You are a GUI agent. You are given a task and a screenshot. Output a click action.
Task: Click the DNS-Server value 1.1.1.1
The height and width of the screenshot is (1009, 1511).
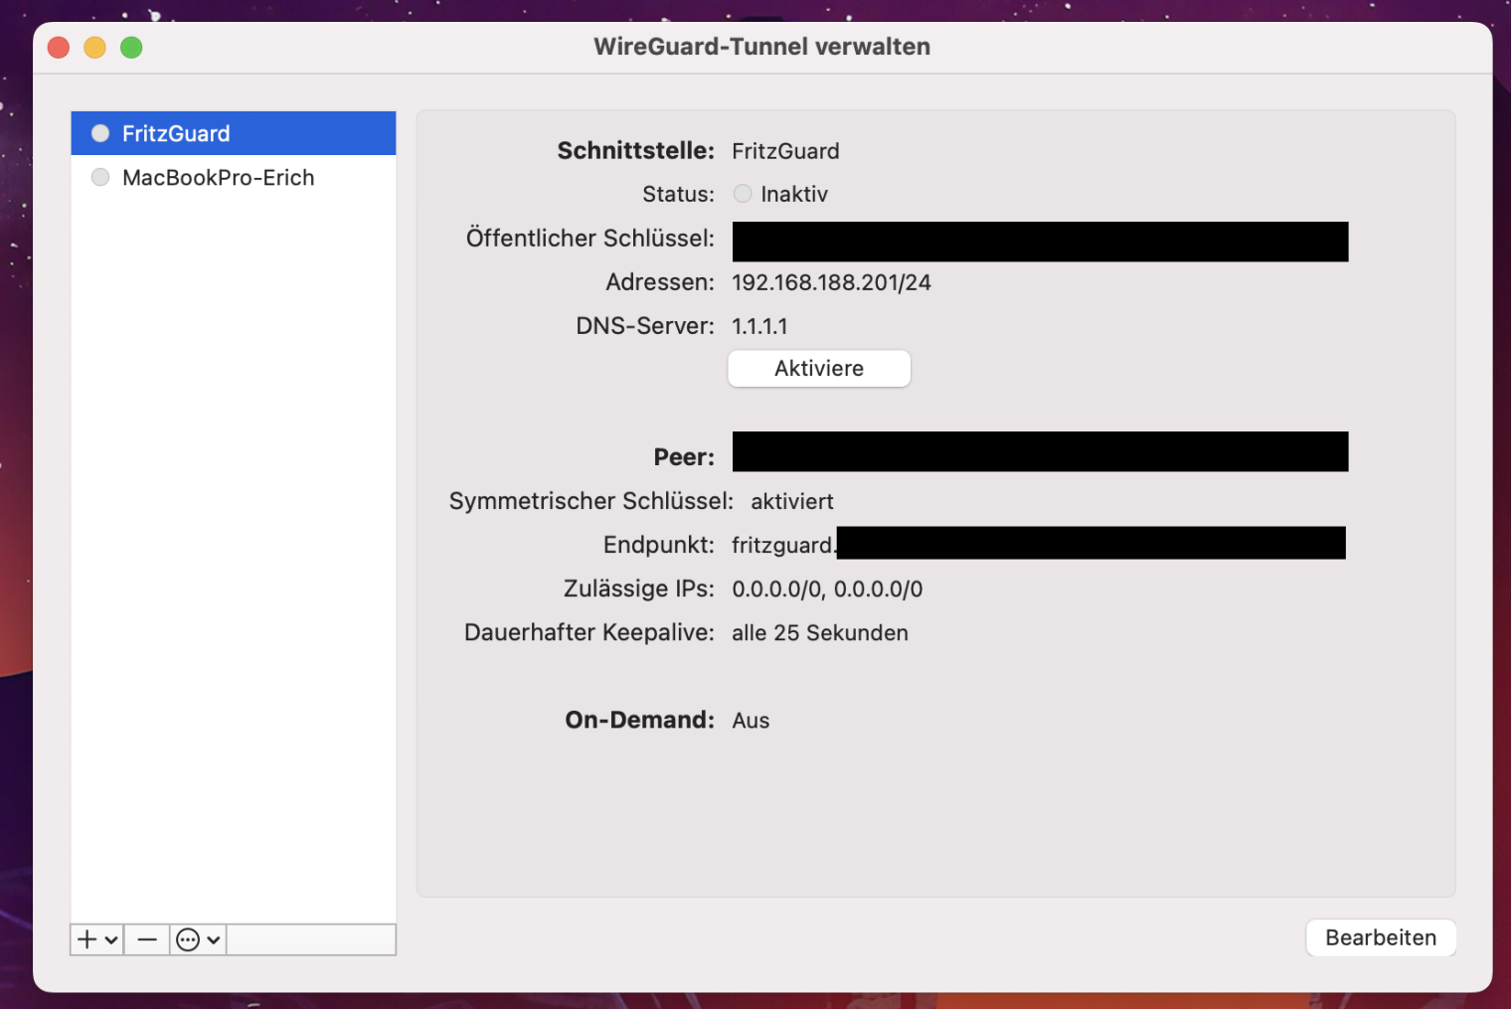click(759, 326)
